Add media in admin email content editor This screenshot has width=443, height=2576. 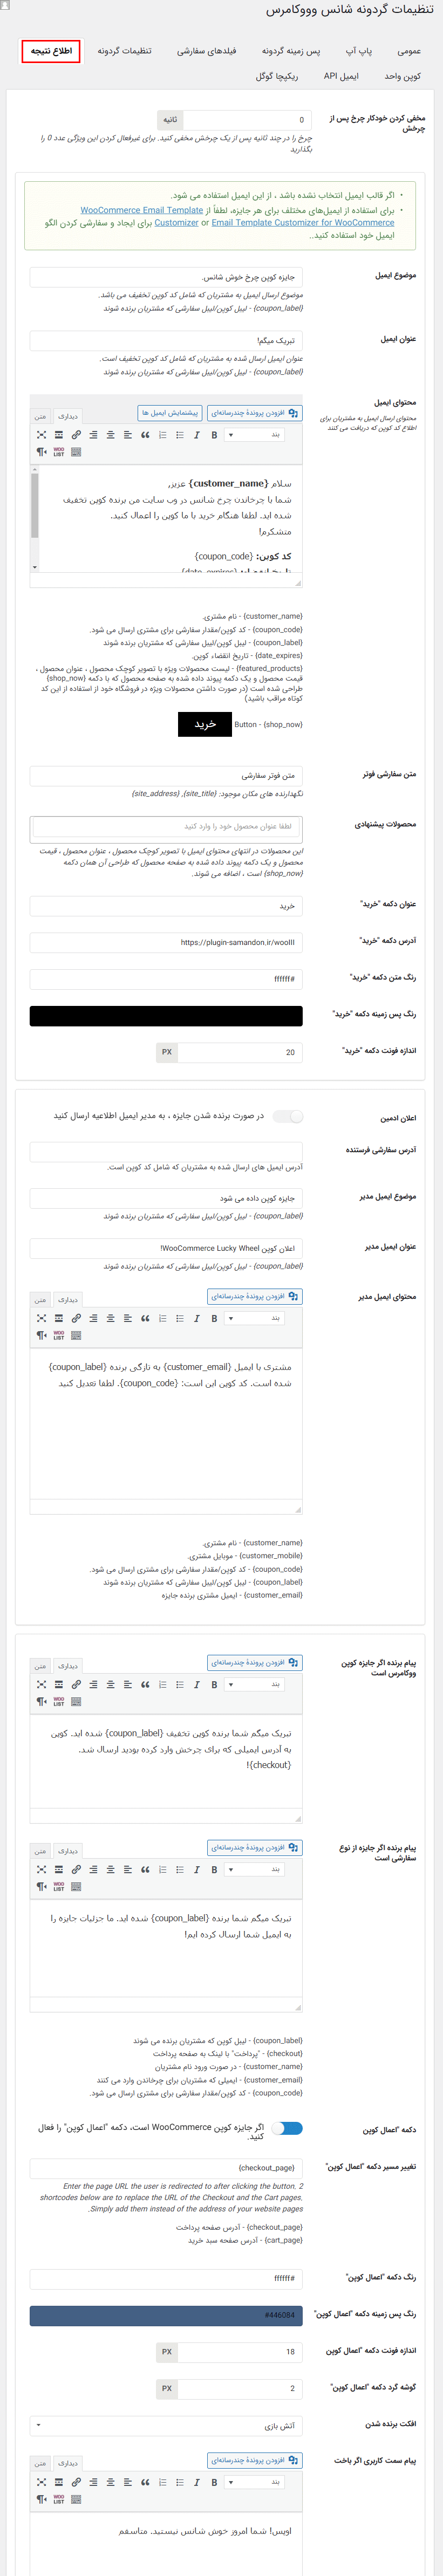[255, 1296]
